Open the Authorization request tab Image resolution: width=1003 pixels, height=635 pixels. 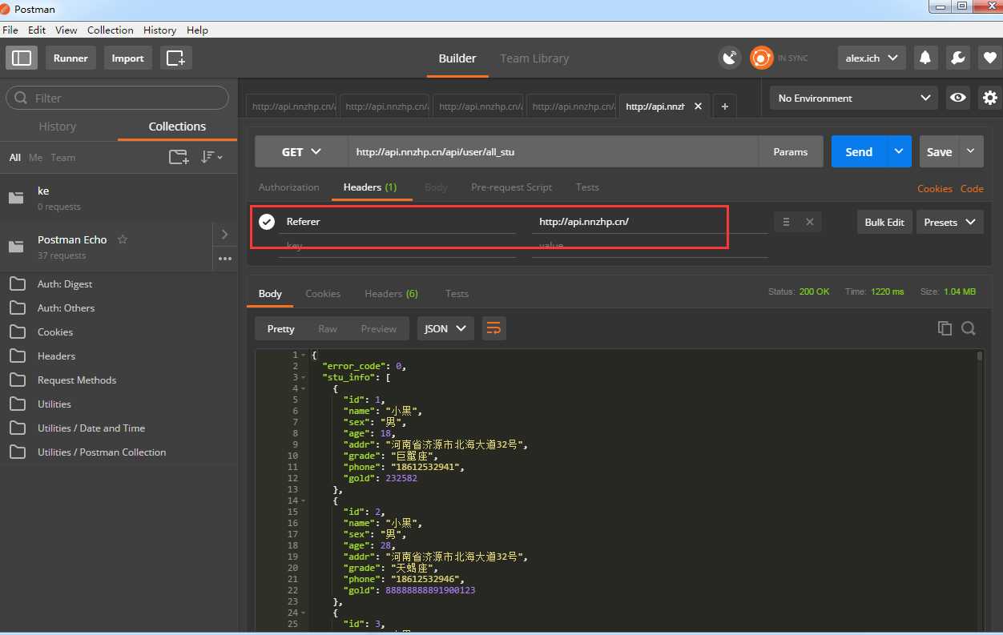(x=288, y=187)
